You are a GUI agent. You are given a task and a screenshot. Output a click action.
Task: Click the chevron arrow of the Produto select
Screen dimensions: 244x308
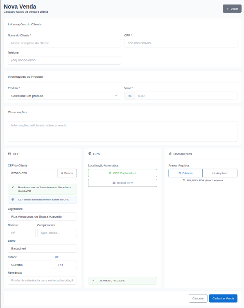pyautogui.click(x=116, y=96)
